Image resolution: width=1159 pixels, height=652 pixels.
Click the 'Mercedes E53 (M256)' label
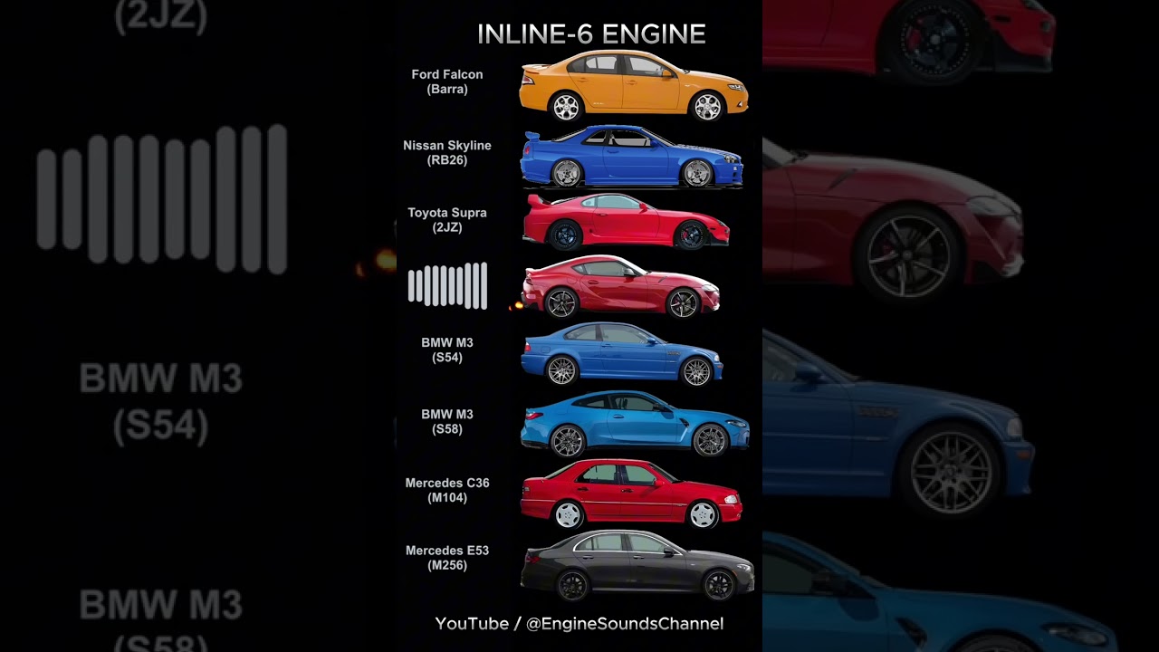[x=447, y=558]
